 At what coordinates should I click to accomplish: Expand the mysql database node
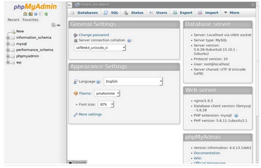coord(8,44)
